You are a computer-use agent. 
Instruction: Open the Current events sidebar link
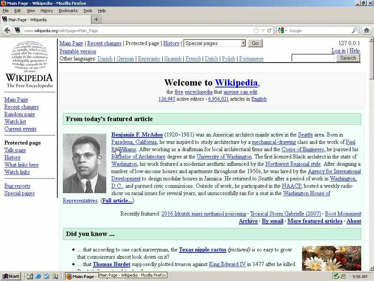pyautogui.click(x=20, y=129)
